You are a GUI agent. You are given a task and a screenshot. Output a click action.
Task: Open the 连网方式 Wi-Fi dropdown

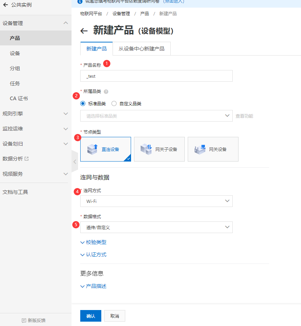tap(156, 201)
